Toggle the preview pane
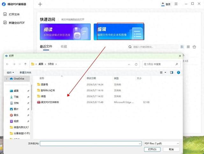This screenshot has height=154, width=204. click(171, 72)
